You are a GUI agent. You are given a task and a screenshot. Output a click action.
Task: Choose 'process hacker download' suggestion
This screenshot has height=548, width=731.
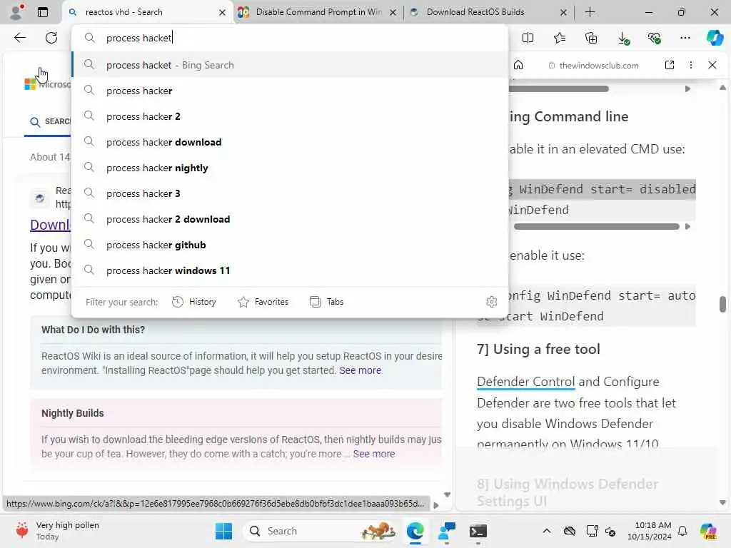coord(290,142)
